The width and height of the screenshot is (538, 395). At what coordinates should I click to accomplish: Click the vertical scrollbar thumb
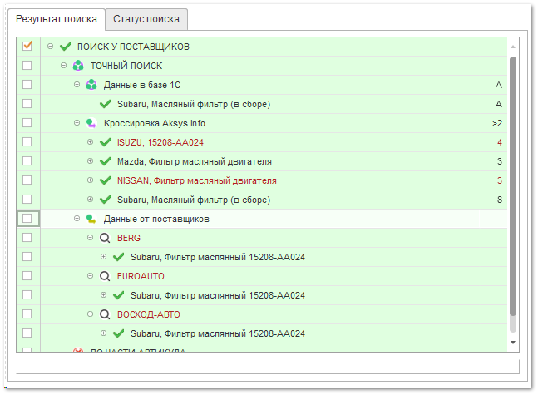513,186
